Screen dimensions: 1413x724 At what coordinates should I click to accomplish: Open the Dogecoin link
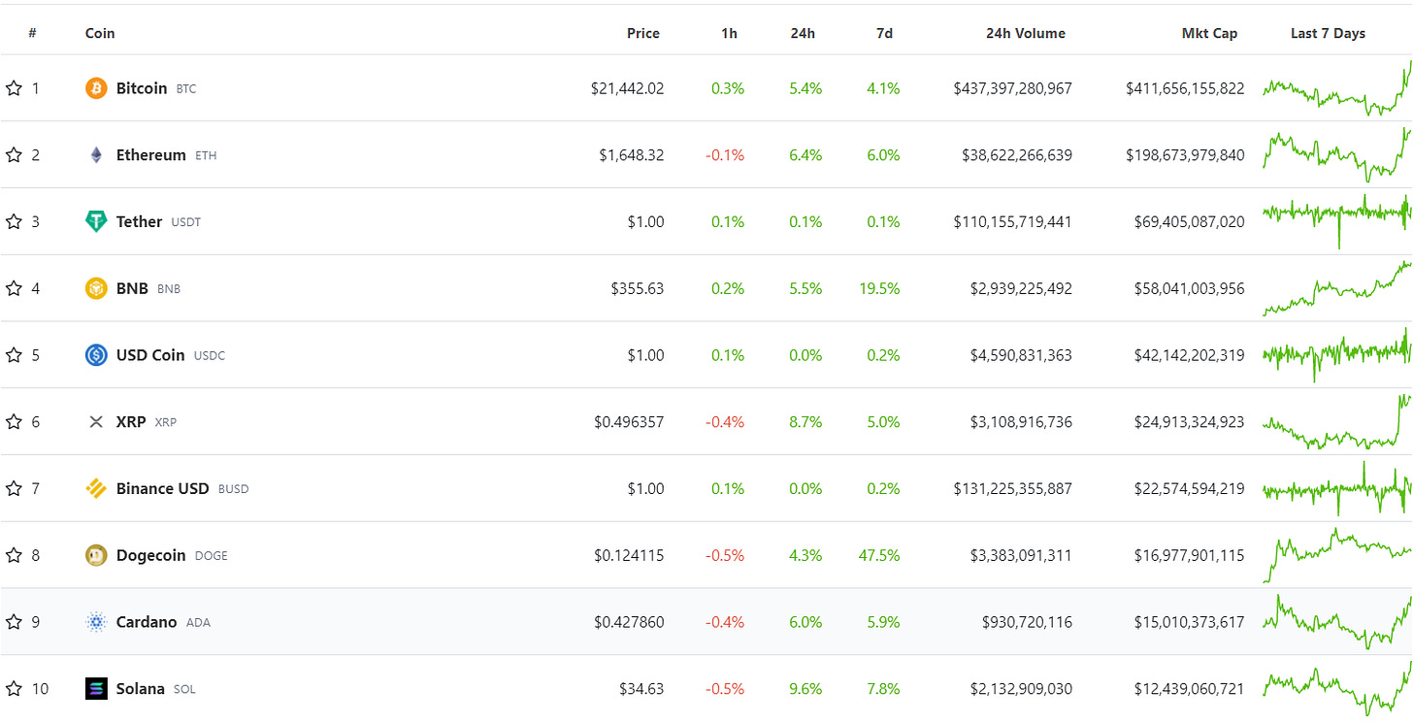point(151,555)
